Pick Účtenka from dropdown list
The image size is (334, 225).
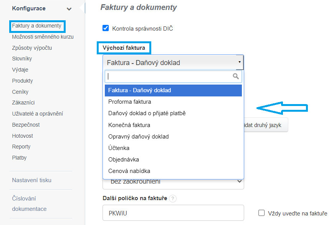(119, 148)
